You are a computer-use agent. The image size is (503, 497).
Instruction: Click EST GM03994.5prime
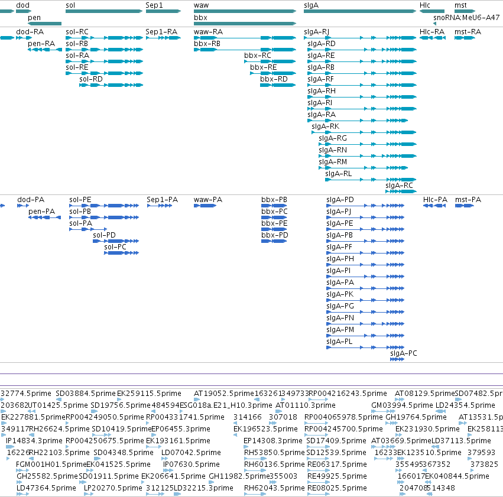click(403, 405)
